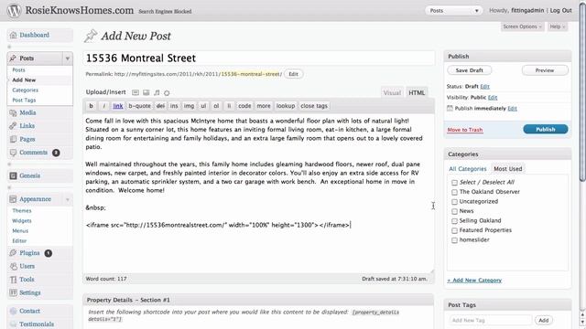The image size is (586, 329).
Task: Click the Genesis icon in sidebar
Action: (13, 175)
